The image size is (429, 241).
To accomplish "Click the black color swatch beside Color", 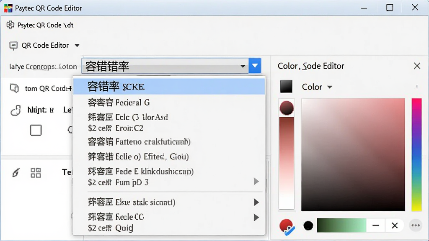I will coord(286,87).
